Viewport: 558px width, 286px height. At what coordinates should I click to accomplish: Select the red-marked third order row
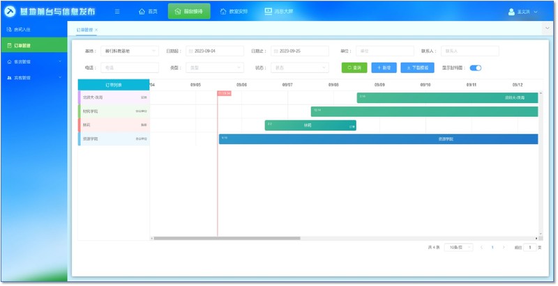114,125
